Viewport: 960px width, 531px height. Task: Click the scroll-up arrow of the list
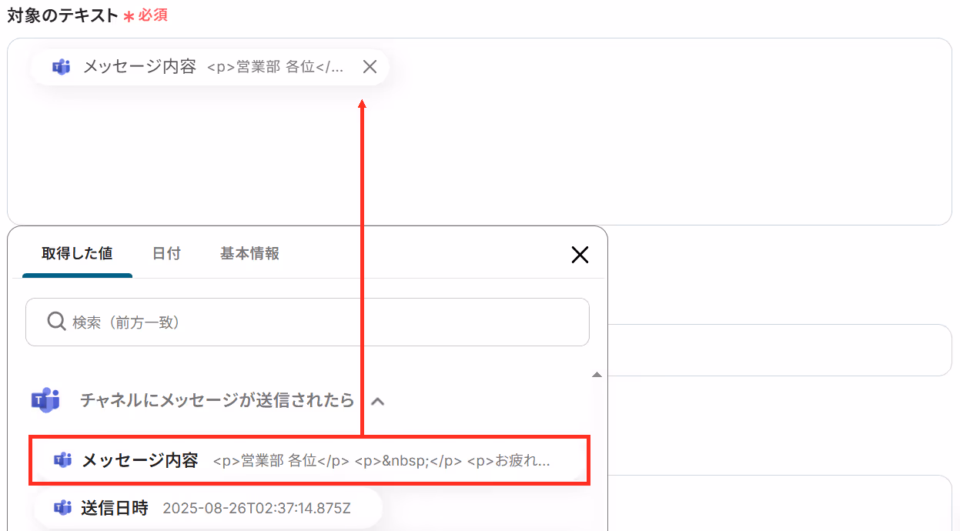point(596,375)
